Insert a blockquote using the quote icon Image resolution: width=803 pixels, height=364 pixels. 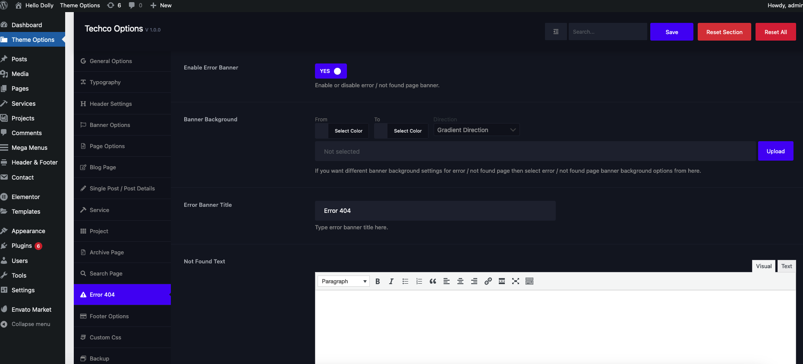pyautogui.click(x=433, y=282)
